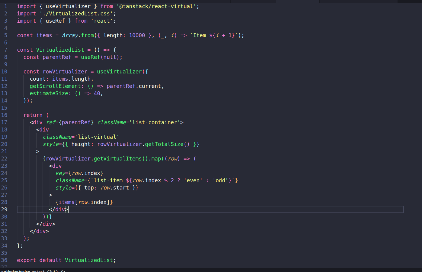This screenshot has height=272, width=422.
Task: Click useVirtualizer in the line 1 import
Action: click(x=68, y=6)
